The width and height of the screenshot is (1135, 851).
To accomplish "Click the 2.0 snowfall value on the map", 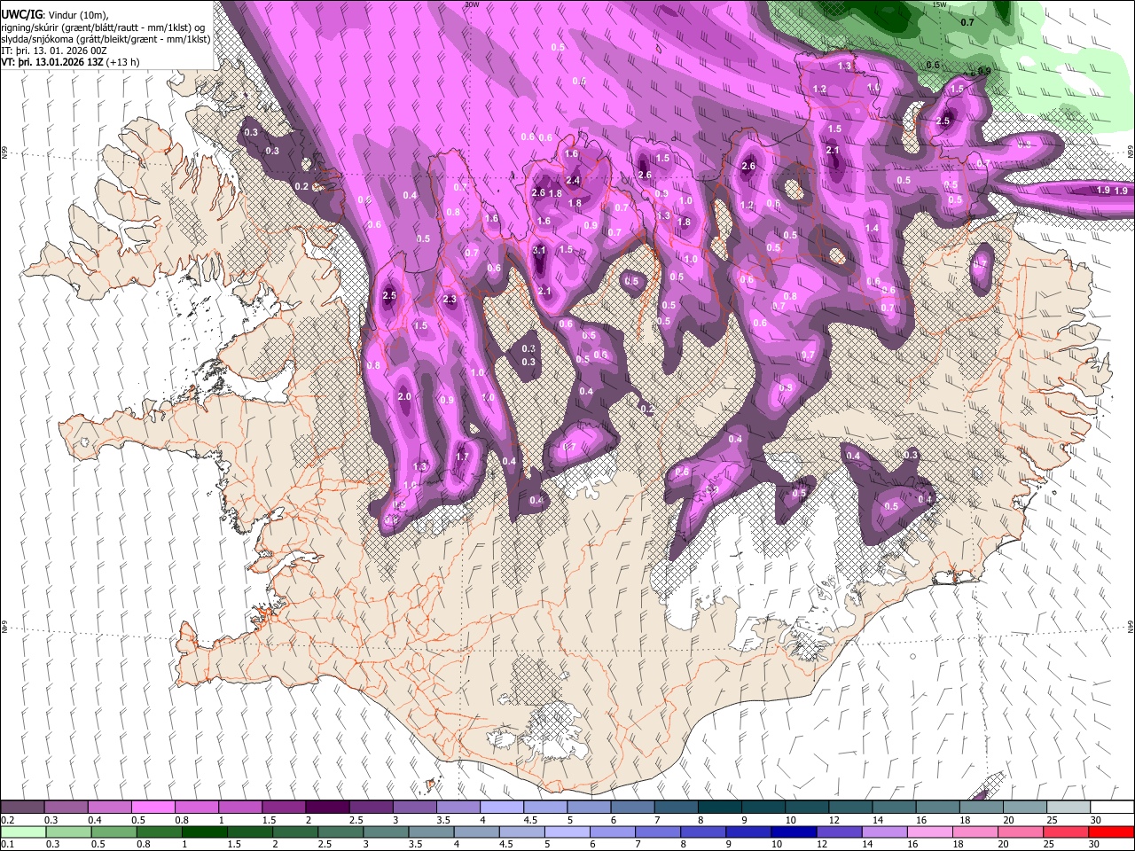I will click(404, 396).
